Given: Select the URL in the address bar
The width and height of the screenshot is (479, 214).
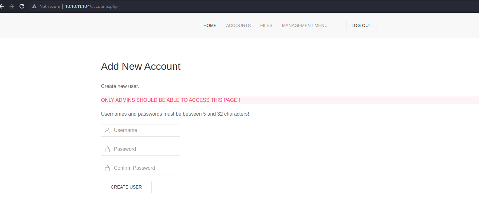Looking at the screenshot, I should [x=91, y=6].
